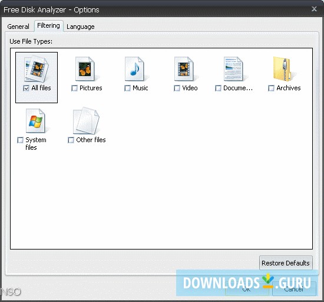This screenshot has width=324, height=302.
Task: Tick the Documents checkbox
Action: point(218,88)
